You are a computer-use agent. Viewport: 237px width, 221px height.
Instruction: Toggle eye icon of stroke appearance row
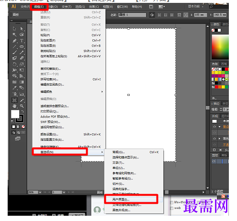[214, 127]
